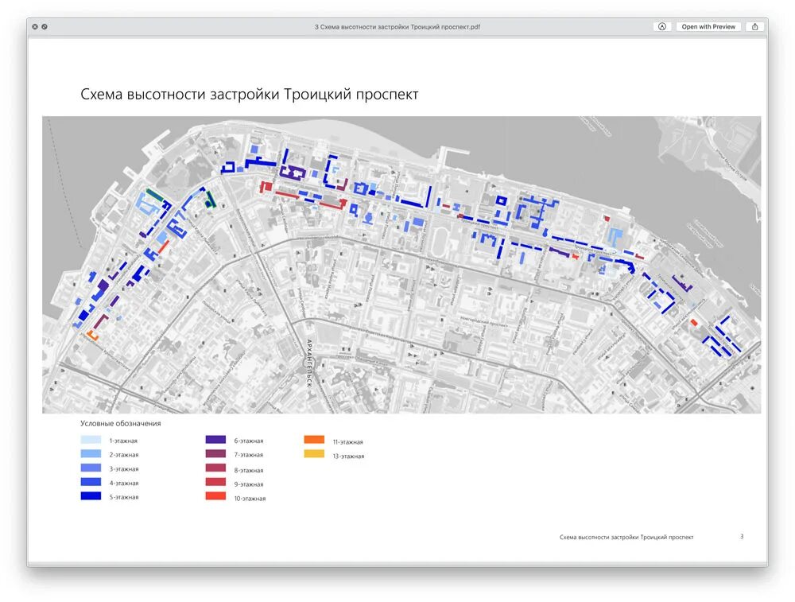Click the 'АРХАНГЕЛЬСК' label on the map
Image resolution: width=795 pixels, height=602 pixels.
click(308, 363)
